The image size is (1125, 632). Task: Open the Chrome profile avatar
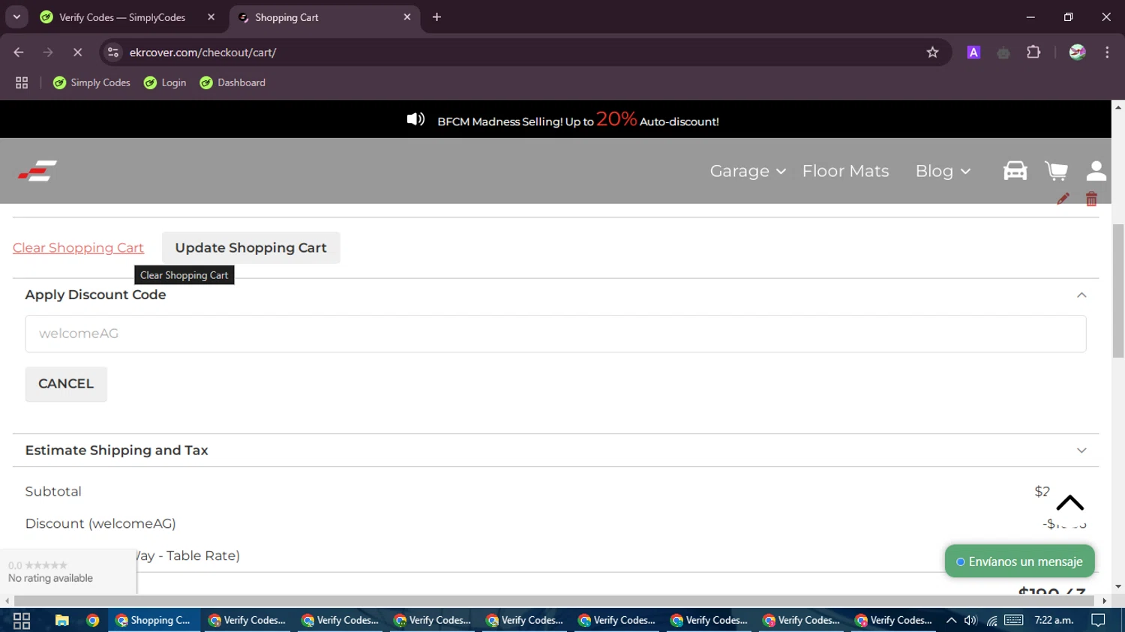[x=1077, y=52]
